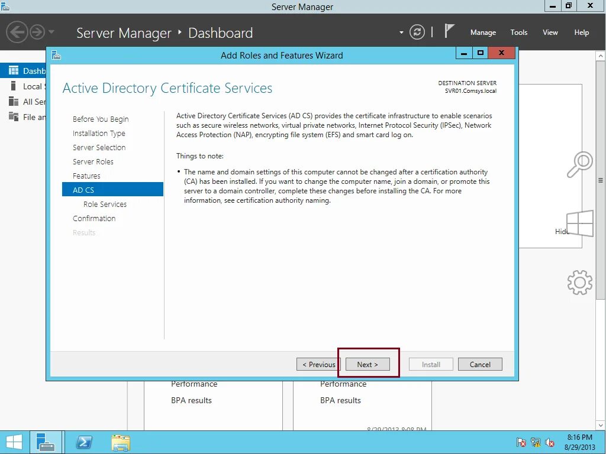Click the Action Center flag tray icon

521,442
